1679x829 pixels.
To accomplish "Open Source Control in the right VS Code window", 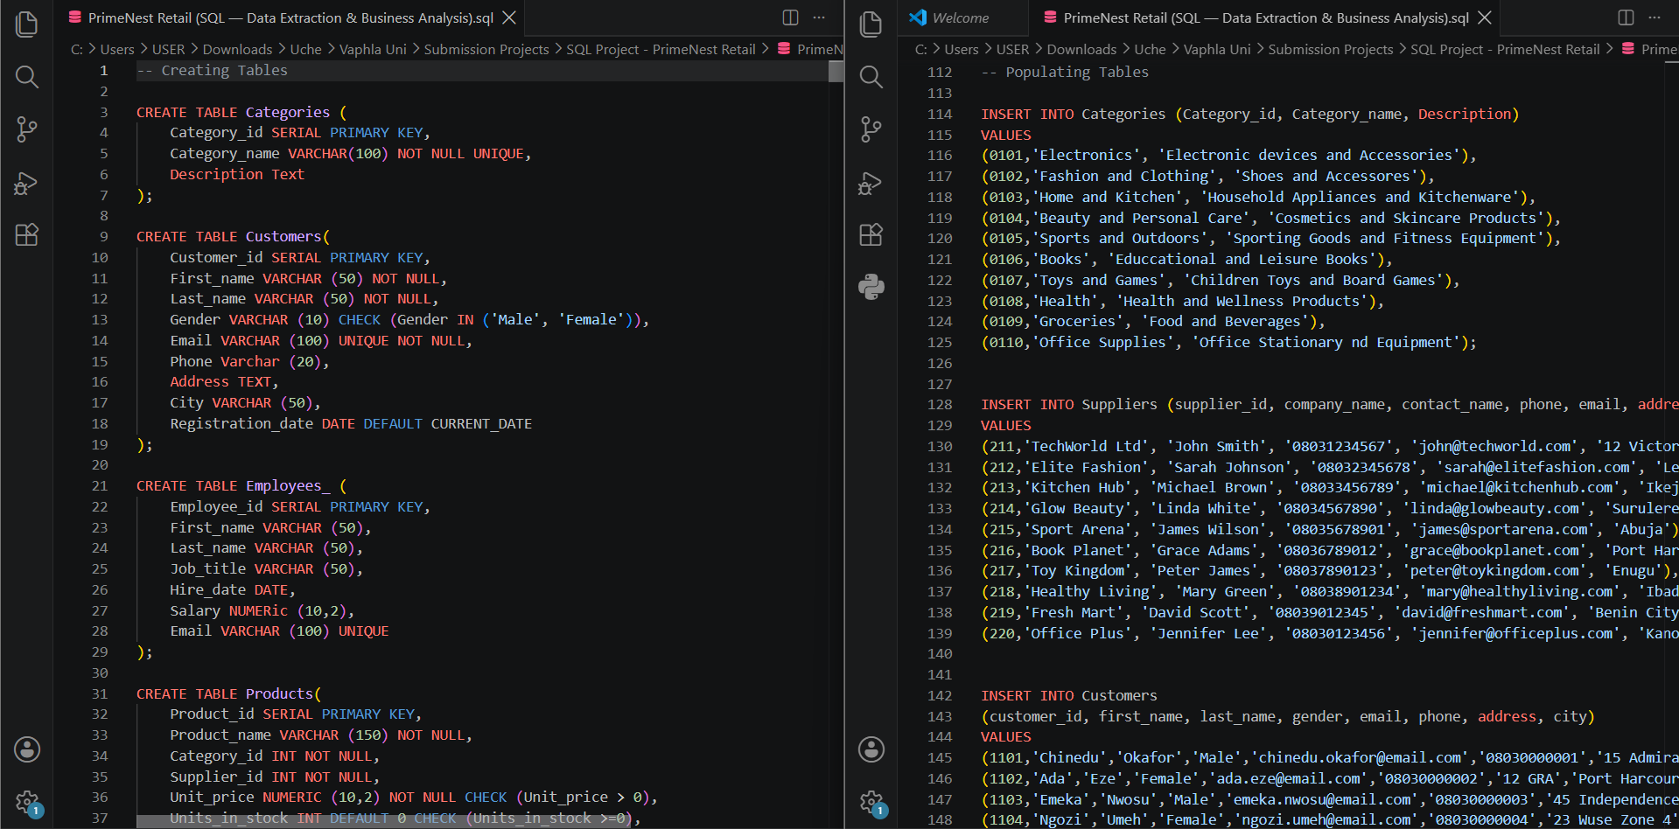I will [x=871, y=129].
